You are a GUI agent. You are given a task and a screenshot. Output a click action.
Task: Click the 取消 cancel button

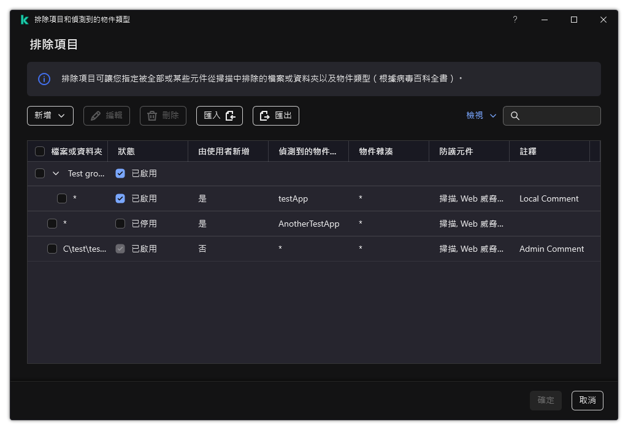pyautogui.click(x=587, y=400)
